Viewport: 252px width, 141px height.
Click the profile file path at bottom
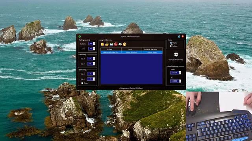[x=131, y=88]
